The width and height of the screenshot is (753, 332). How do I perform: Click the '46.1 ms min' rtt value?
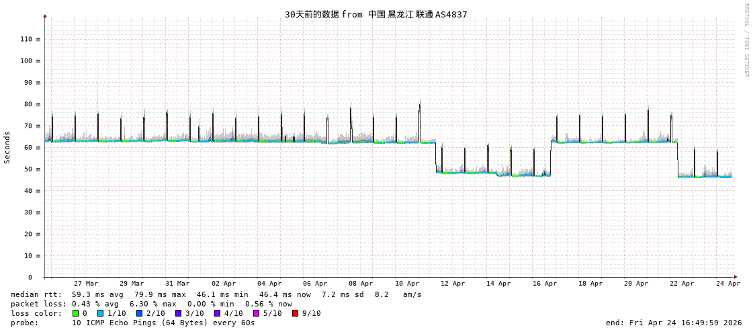[x=222, y=294]
